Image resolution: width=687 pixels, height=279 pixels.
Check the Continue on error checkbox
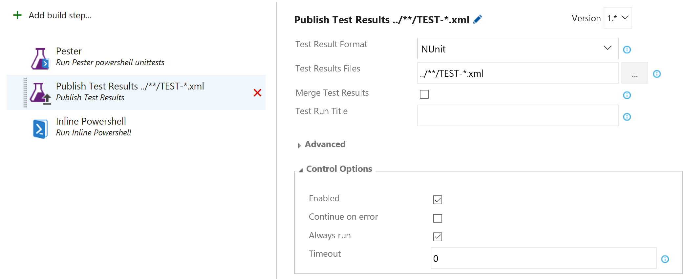tap(438, 218)
